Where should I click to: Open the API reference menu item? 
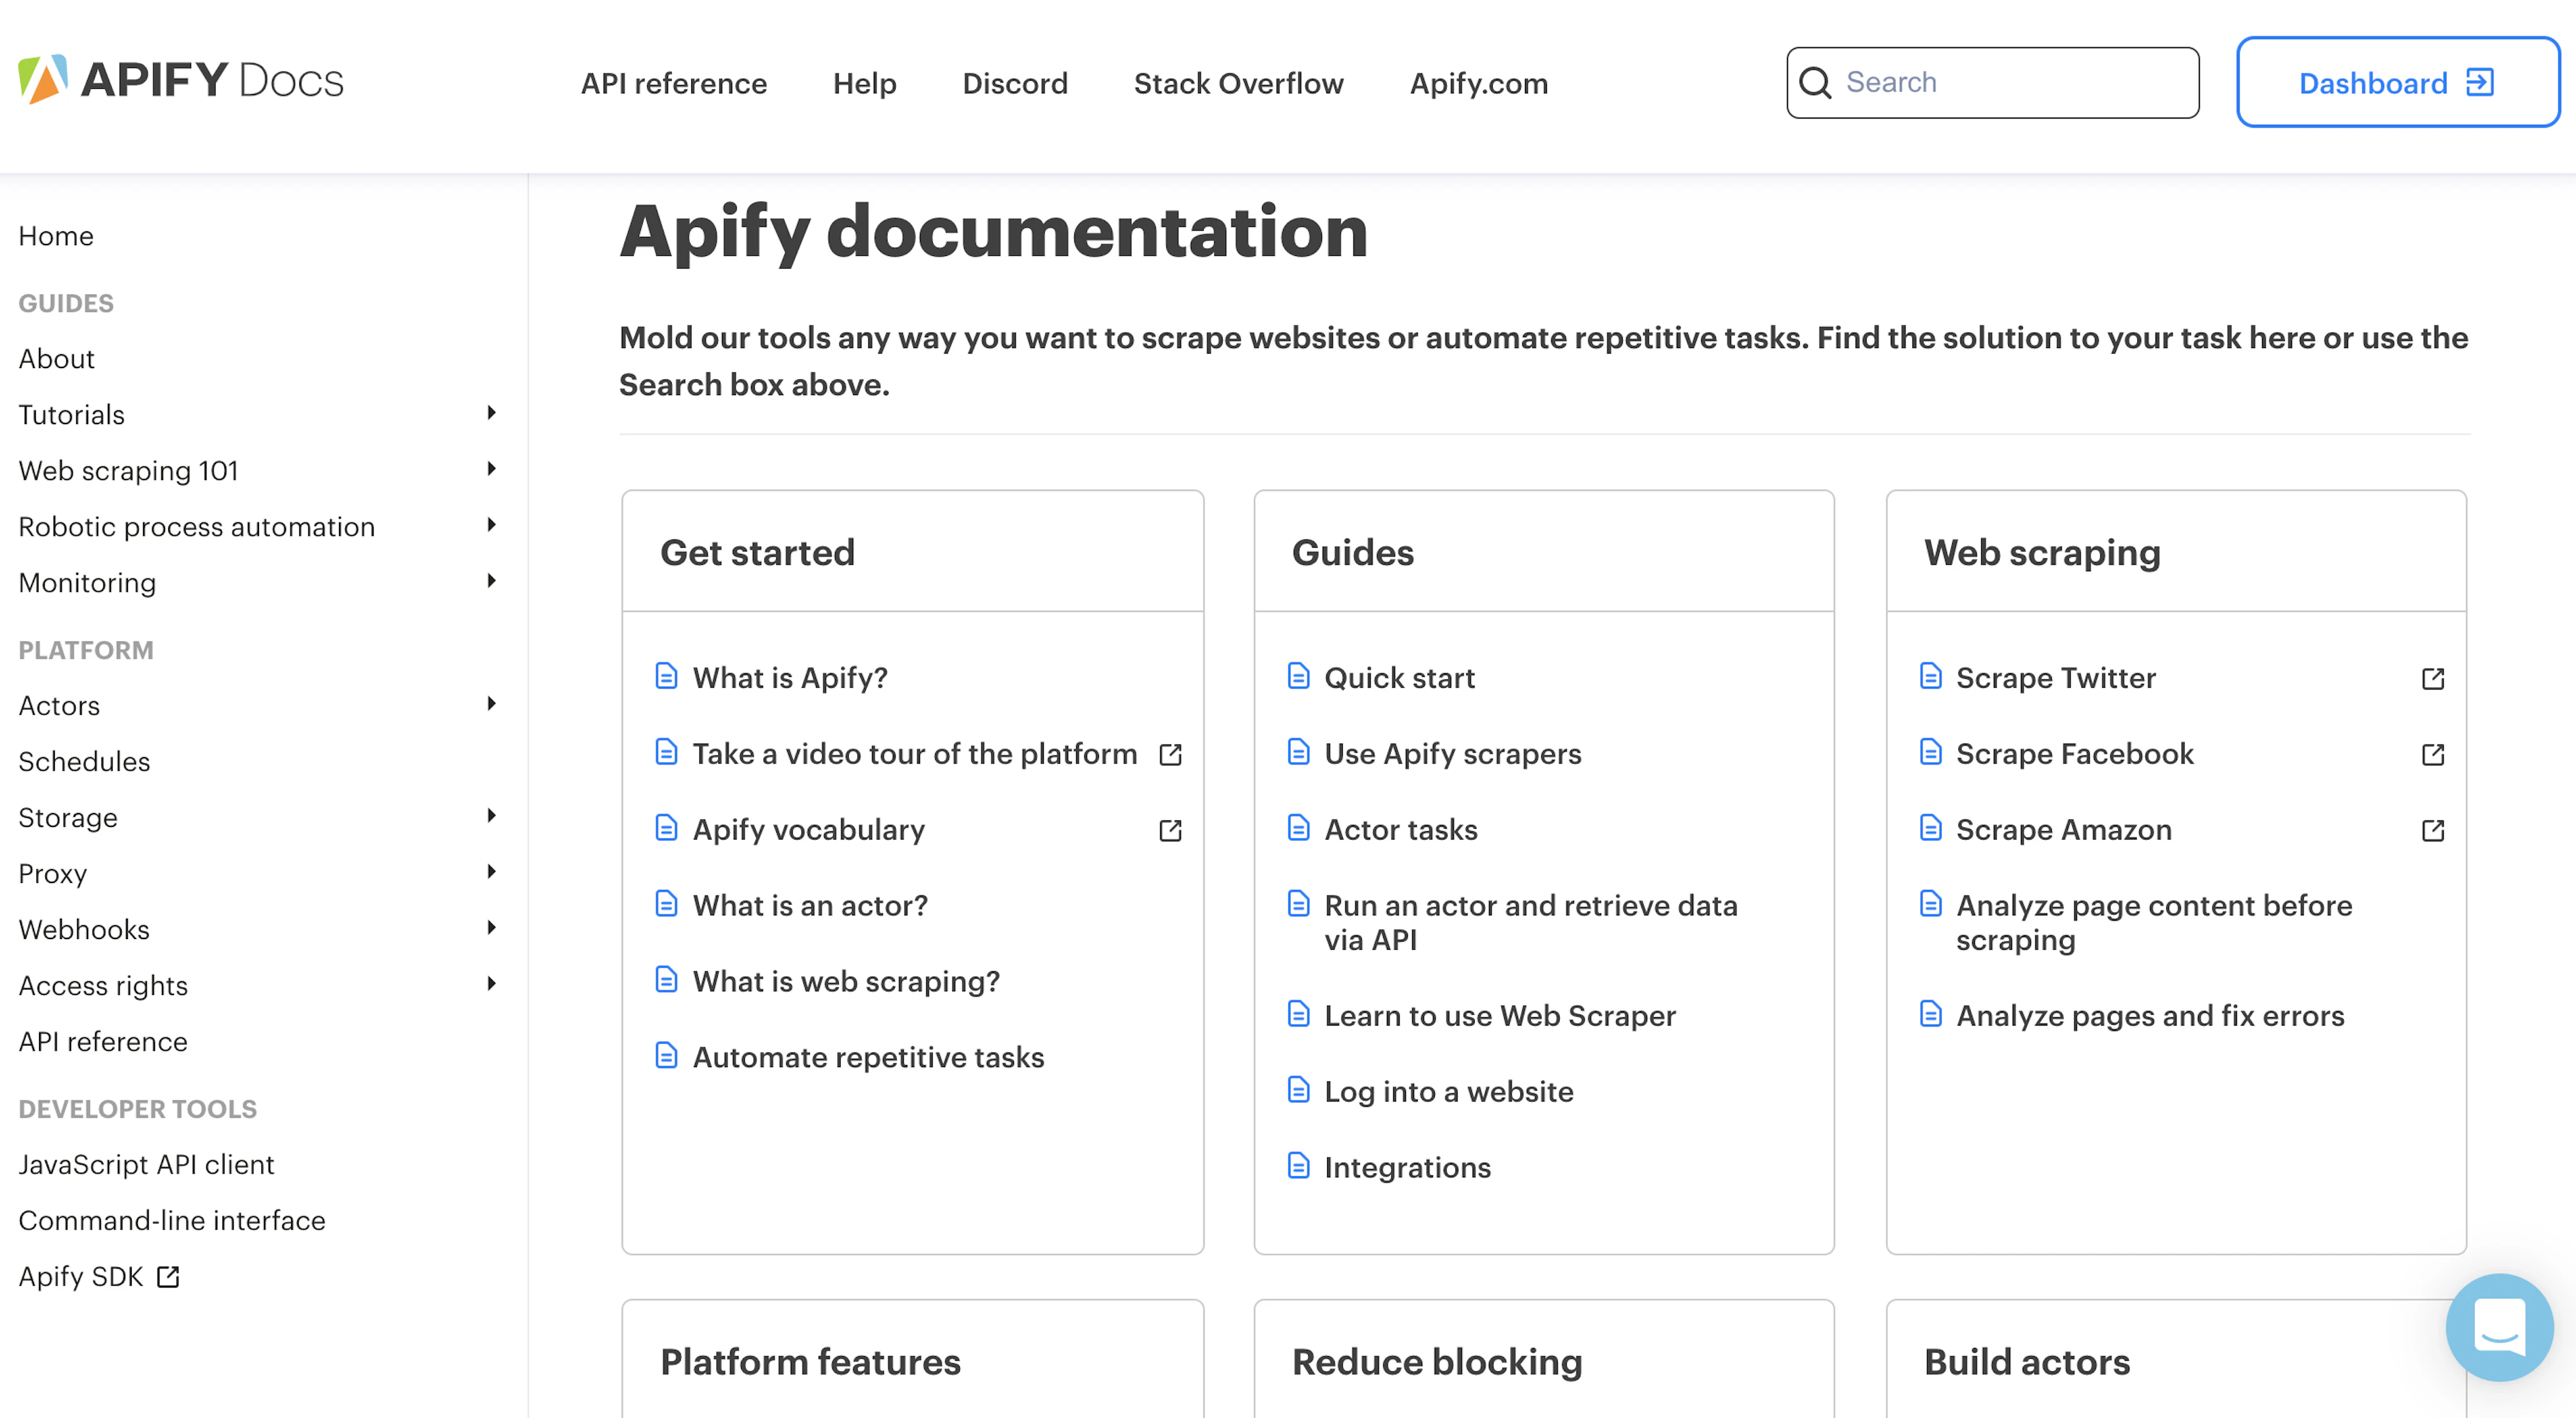click(672, 83)
